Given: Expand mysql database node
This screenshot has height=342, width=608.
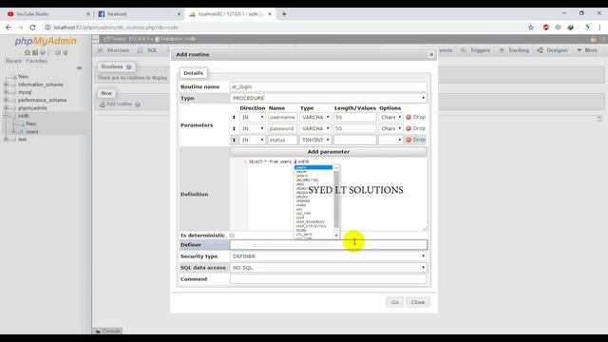Looking at the screenshot, I should pyautogui.click(x=7, y=92).
